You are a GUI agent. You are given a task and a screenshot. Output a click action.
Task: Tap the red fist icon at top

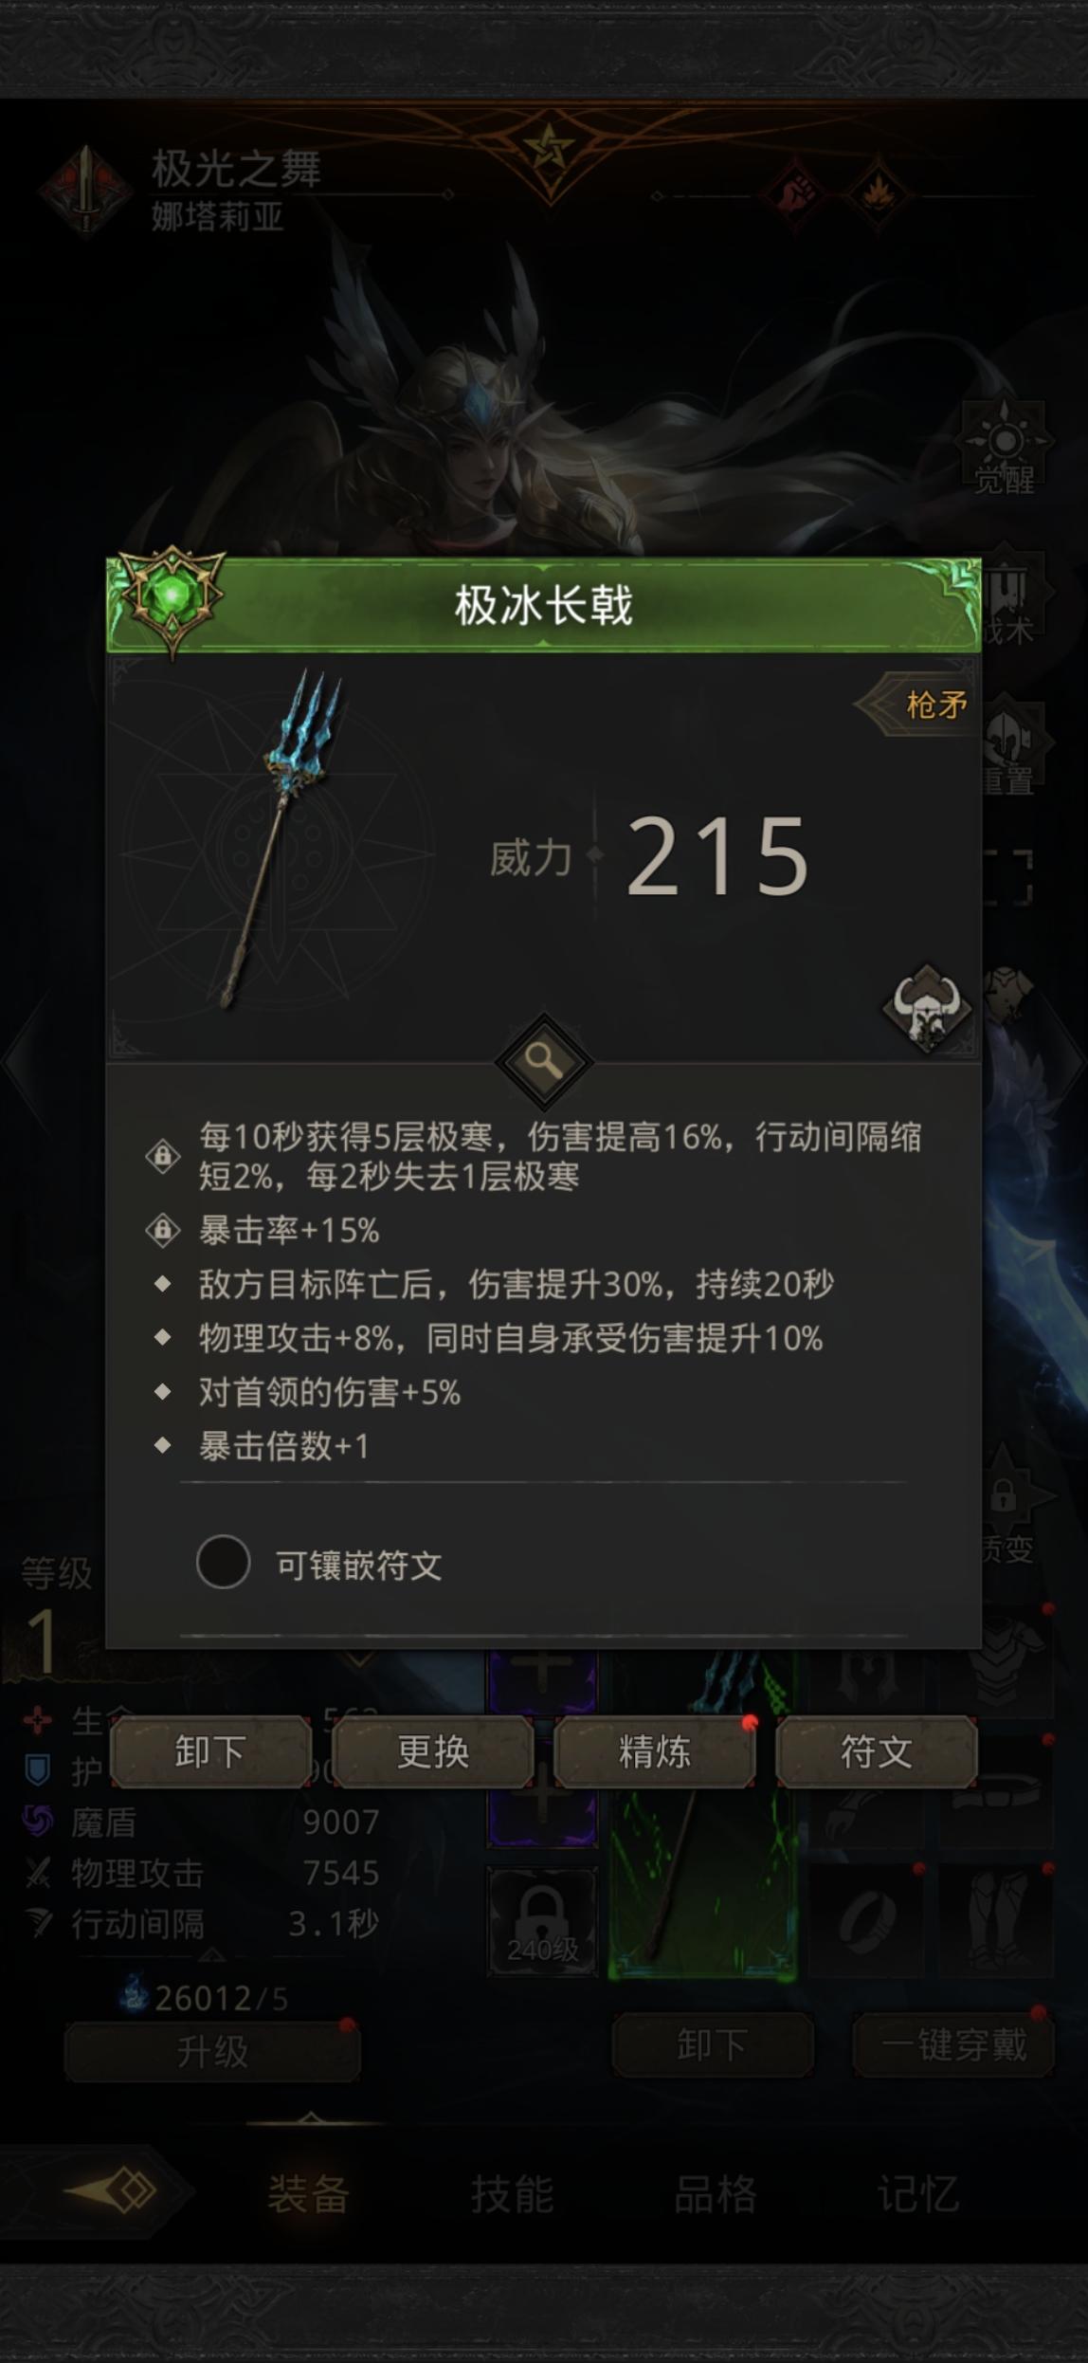click(796, 195)
